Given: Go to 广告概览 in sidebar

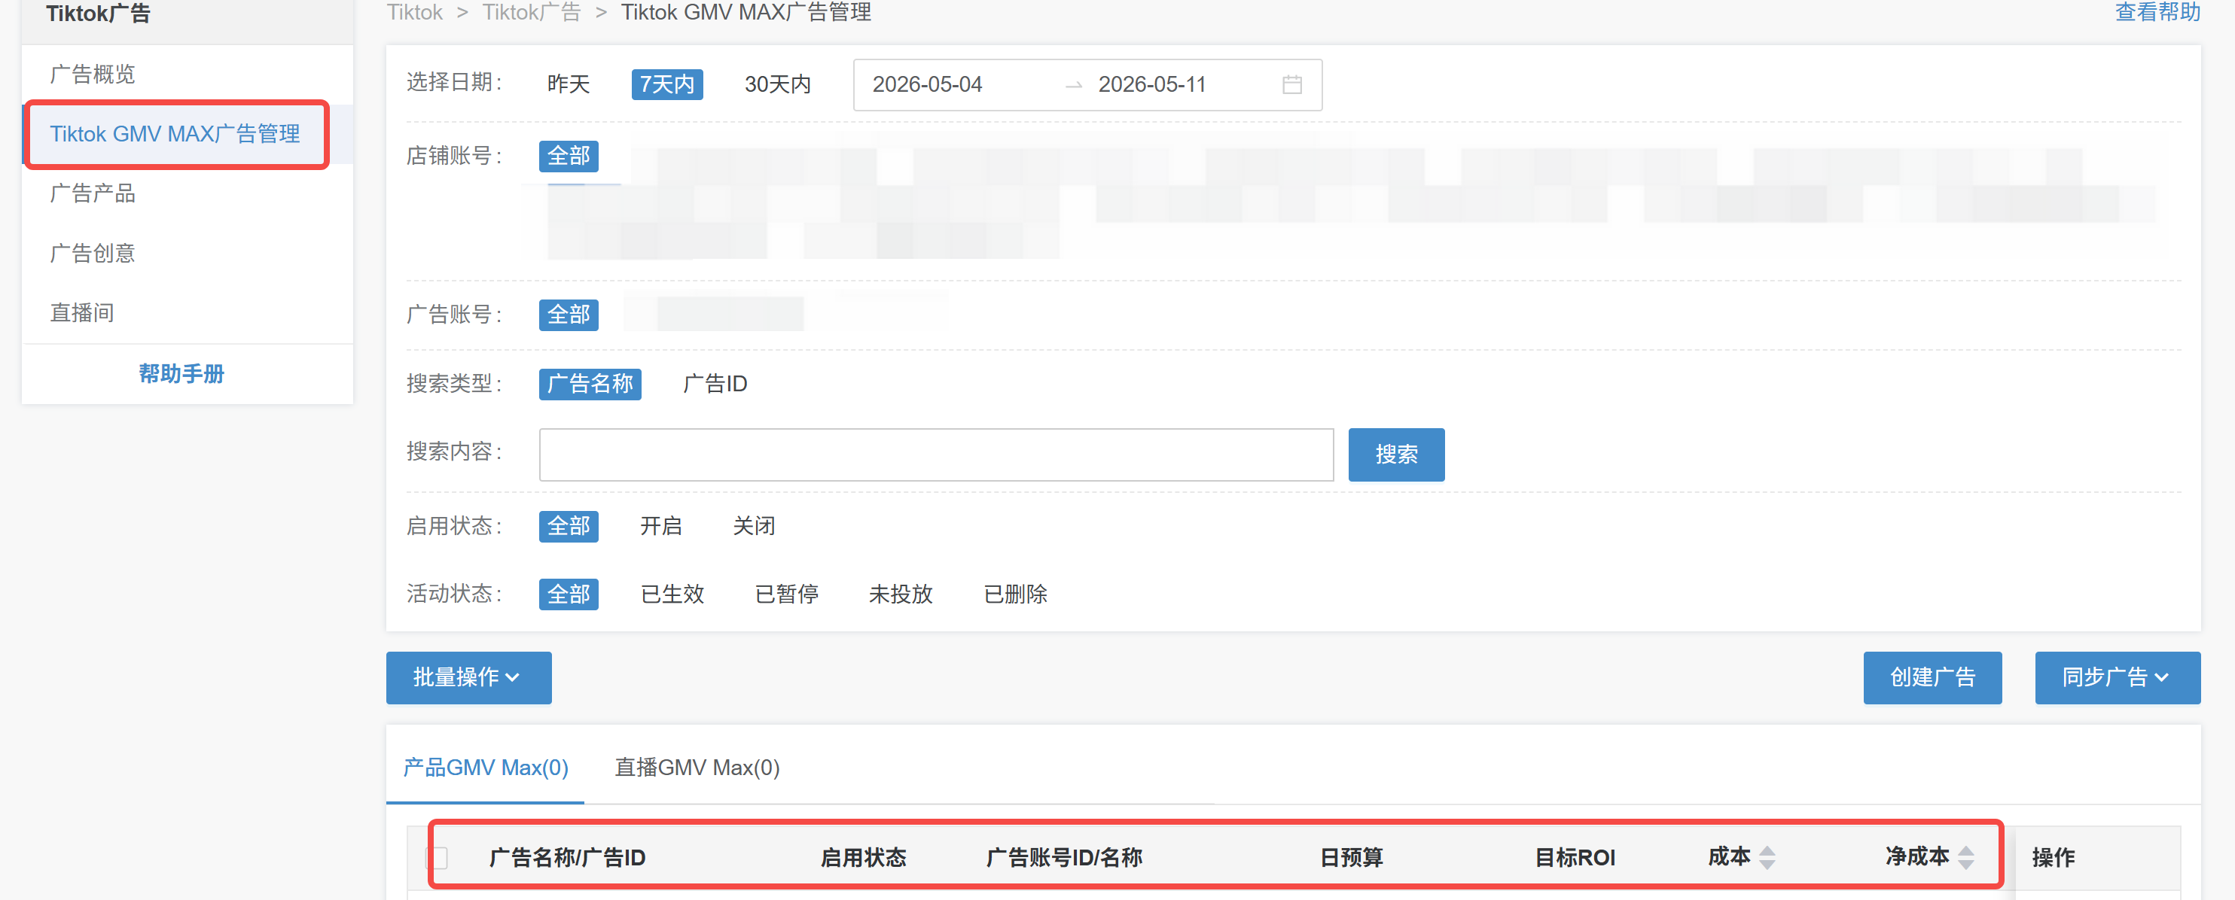Looking at the screenshot, I should pos(92,74).
